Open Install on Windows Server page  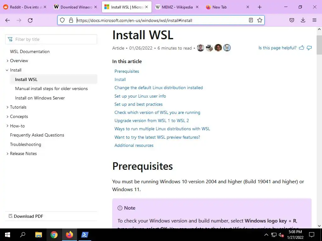[x=40, y=98]
